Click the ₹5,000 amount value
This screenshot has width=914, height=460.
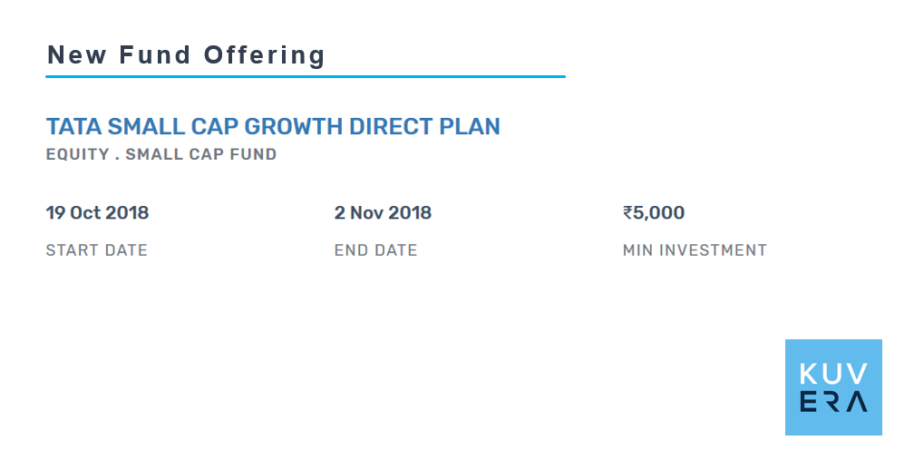click(654, 213)
